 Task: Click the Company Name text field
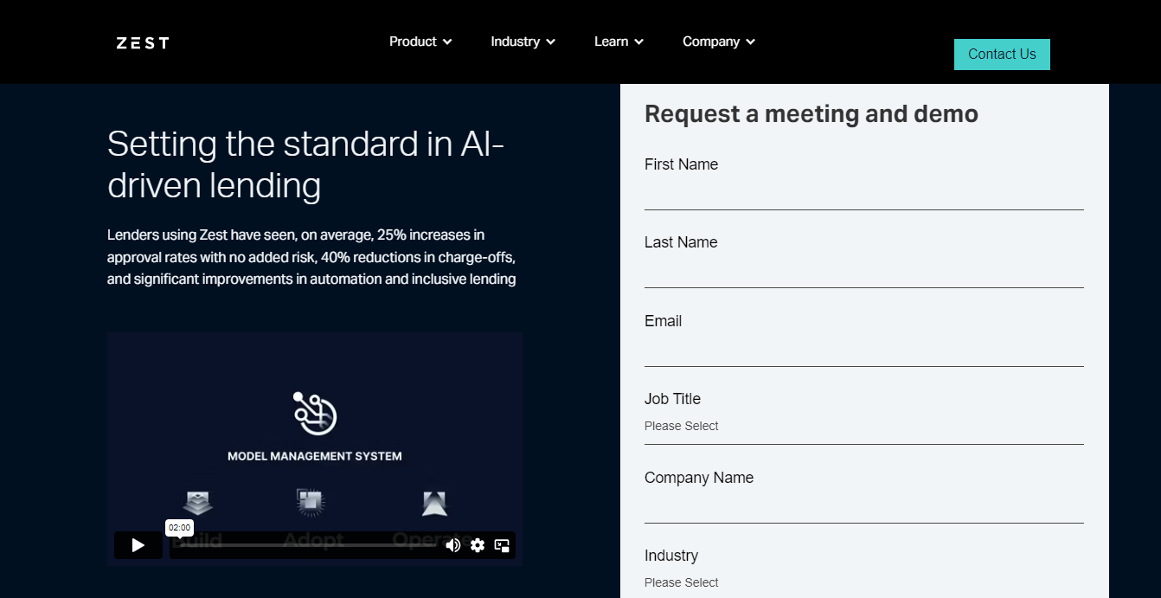pyautogui.click(x=863, y=508)
